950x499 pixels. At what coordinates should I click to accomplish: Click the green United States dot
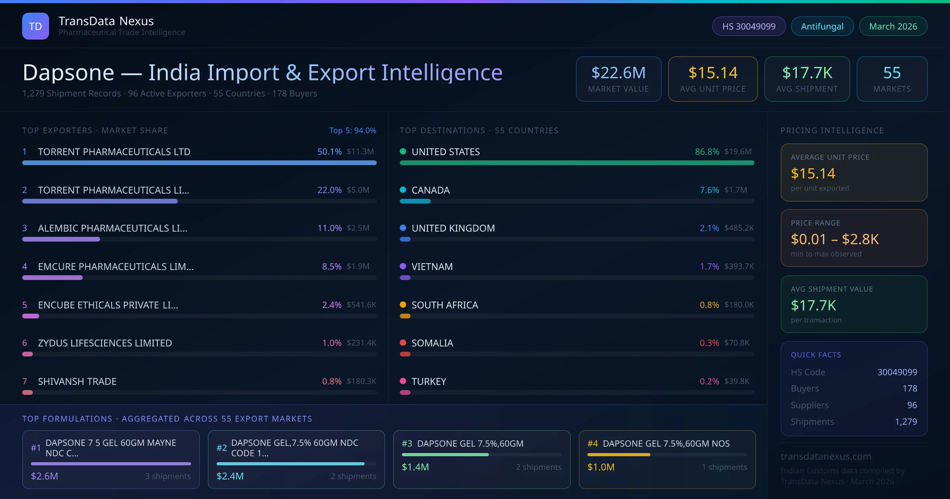click(x=403, y=151)
